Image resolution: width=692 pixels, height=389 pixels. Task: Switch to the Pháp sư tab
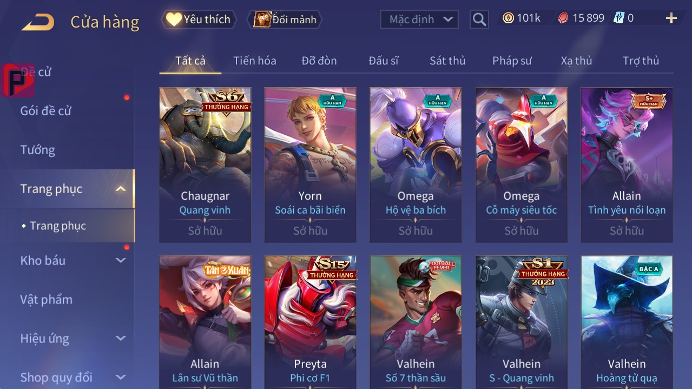click(512, 61)
